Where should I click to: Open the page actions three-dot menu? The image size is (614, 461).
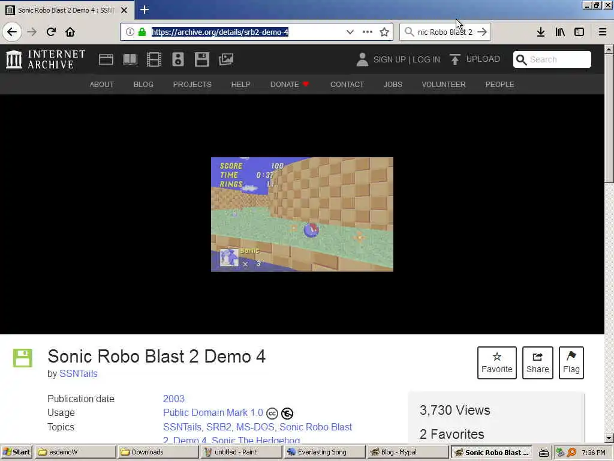368,32
